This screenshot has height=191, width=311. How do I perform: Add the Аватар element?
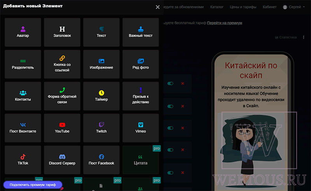[x=23, y=32]
